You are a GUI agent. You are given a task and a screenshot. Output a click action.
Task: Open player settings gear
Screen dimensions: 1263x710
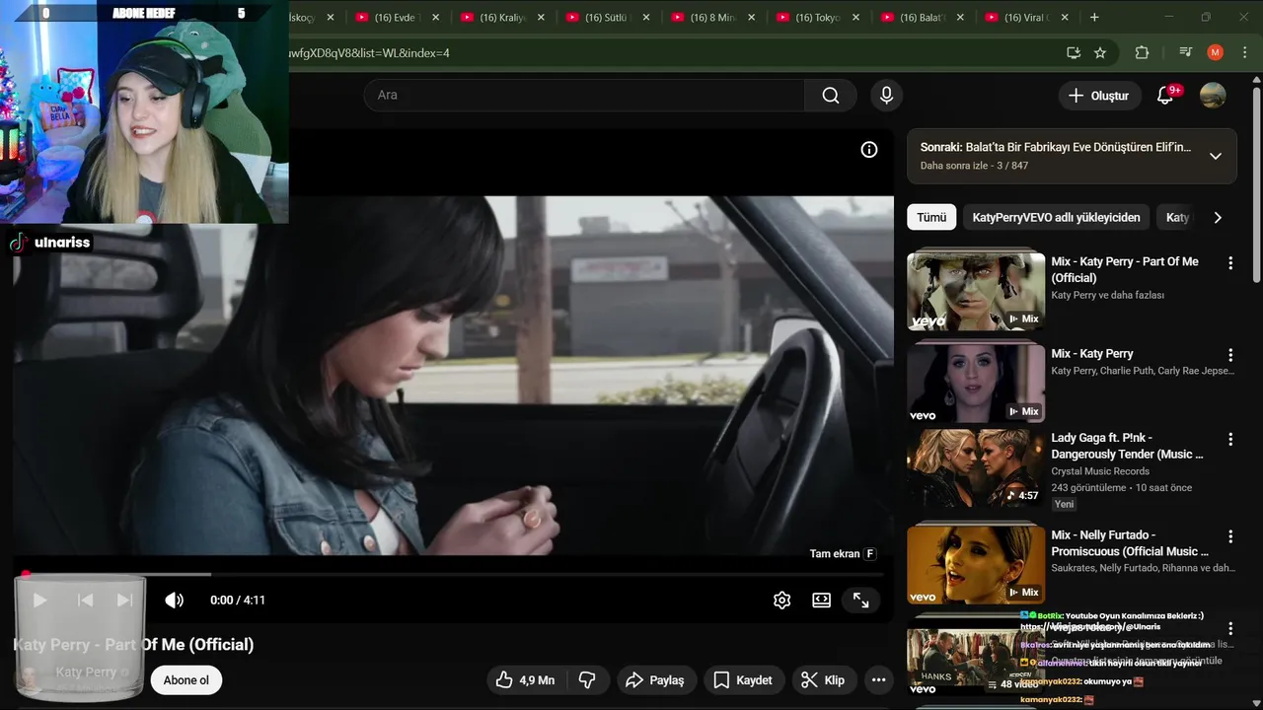[x=782, y=600]
